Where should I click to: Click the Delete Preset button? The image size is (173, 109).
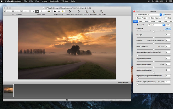pos(142,18)
